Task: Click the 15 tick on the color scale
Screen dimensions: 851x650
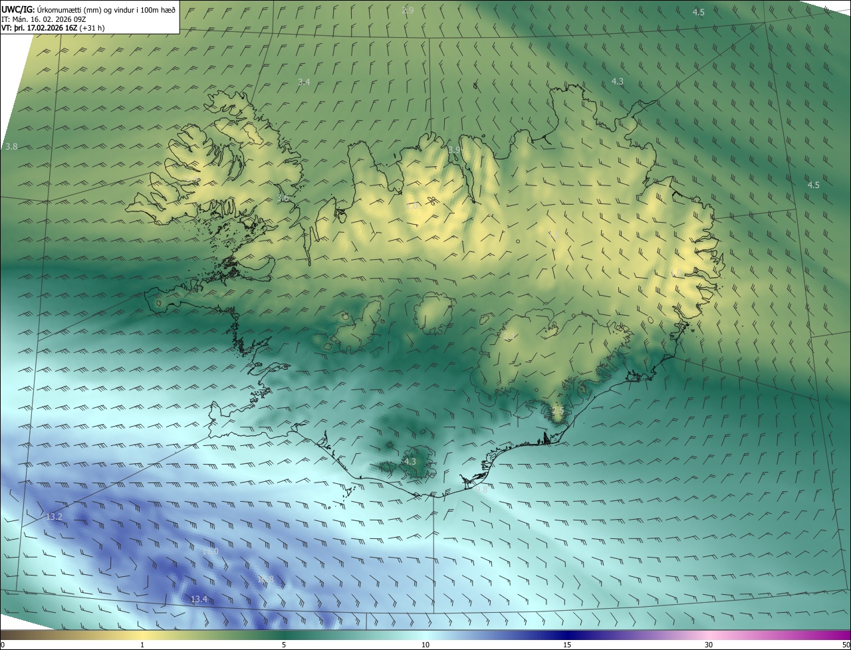Action: pyautogui.click(x=567, y=645)
